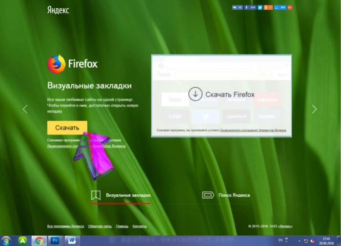
Task: Click the Twitter tile in preview
Action: click(x=206, y=116)
